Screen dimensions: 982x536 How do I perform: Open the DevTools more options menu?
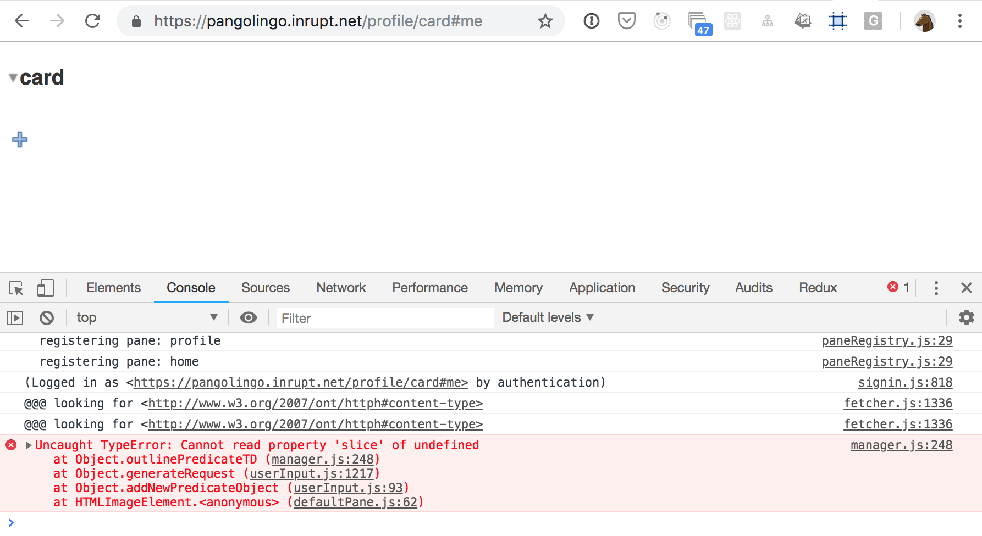(x=935, y=288)
